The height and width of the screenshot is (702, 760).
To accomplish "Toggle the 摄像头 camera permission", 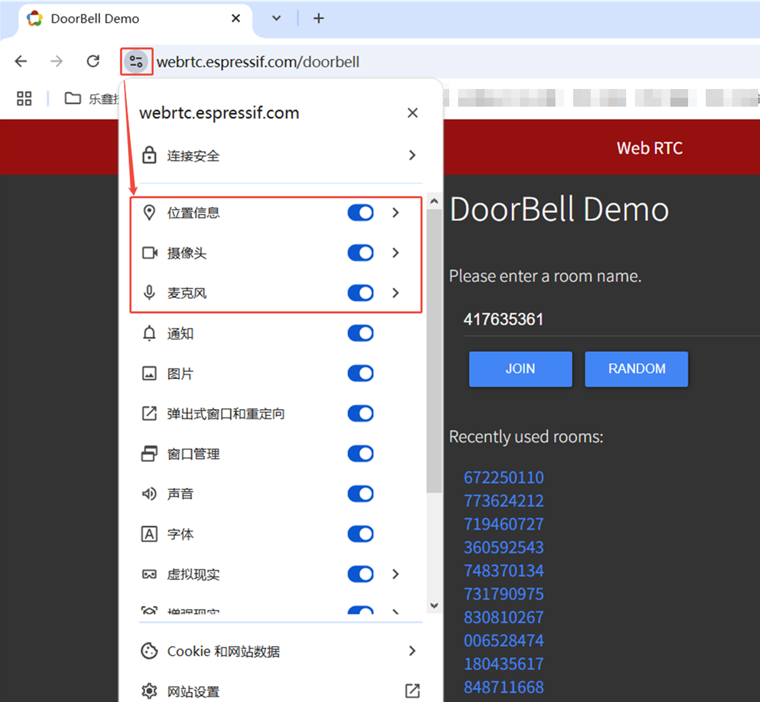I will pyautogui.click(x=360, y=253).
